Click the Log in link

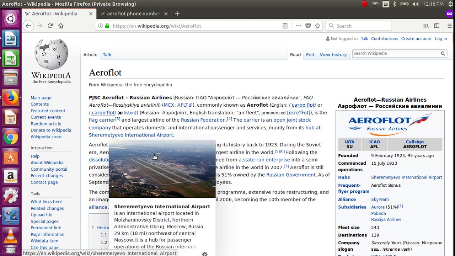[441, 38]
